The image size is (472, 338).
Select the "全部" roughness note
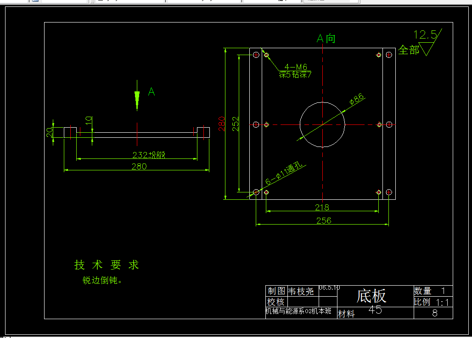(409, 50)
